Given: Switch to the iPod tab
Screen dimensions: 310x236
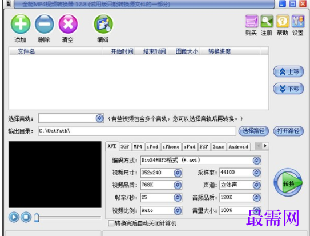Looking at the screenshot, I should 152,147.
